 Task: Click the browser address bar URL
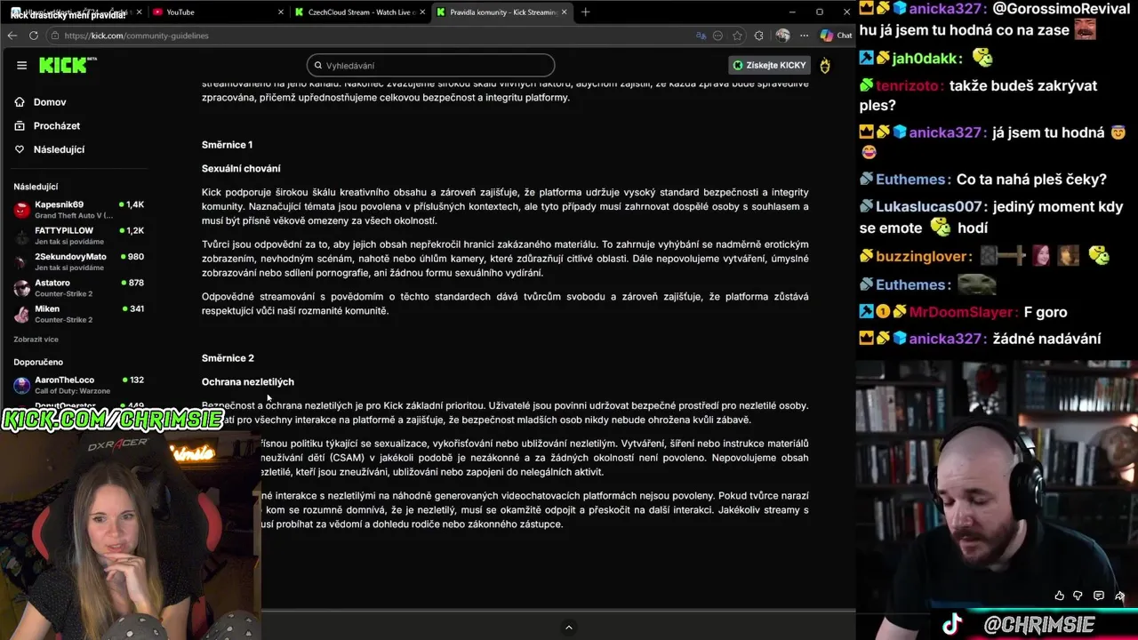pos(136,36)
